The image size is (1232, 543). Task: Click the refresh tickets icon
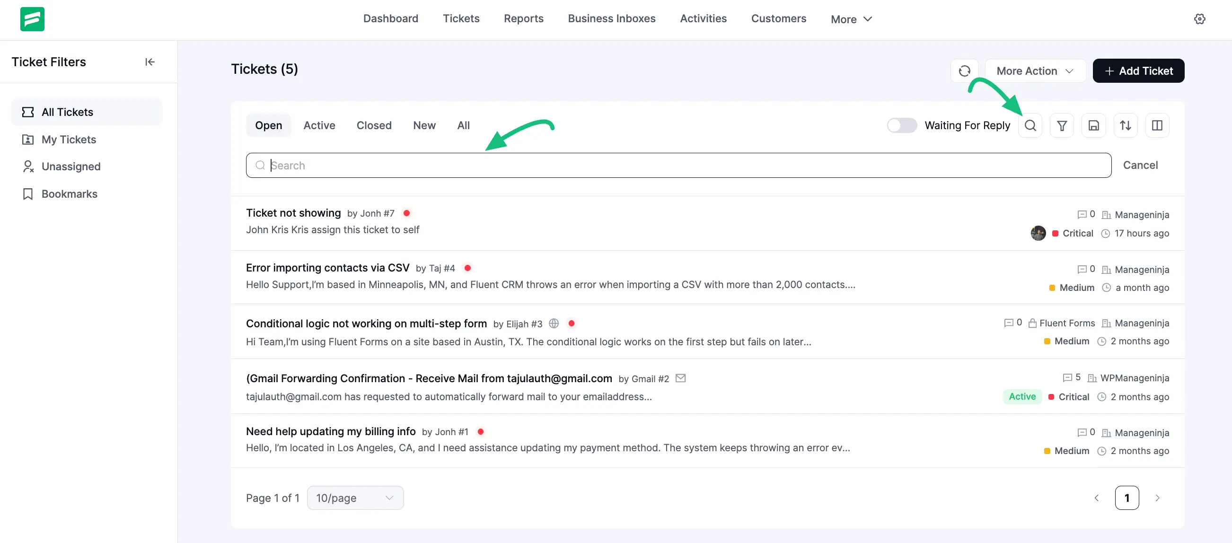point(964,71)
